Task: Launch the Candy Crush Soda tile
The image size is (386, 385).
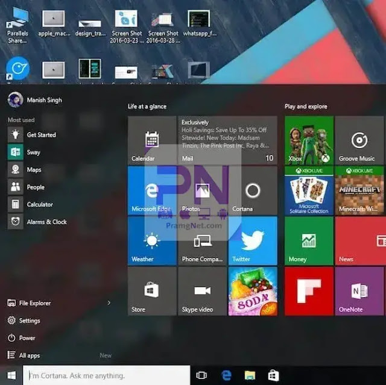Action: (x=253, y=291)
